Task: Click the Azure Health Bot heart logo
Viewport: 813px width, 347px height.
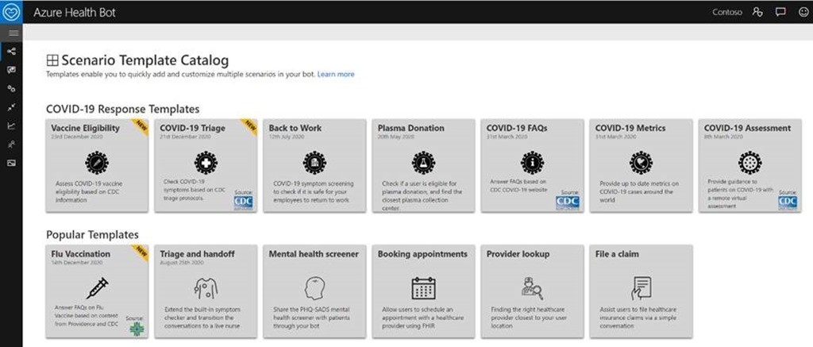Action: 12,12
